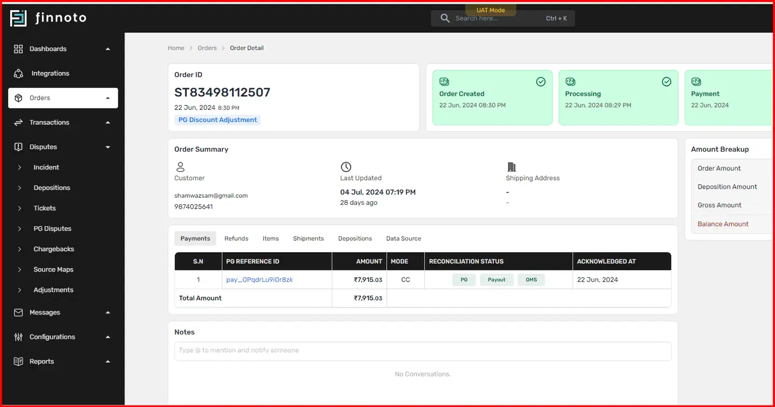Click the Order Created checkmark icon
Viewport: 775px width, 407px height.
coord(541,82)
